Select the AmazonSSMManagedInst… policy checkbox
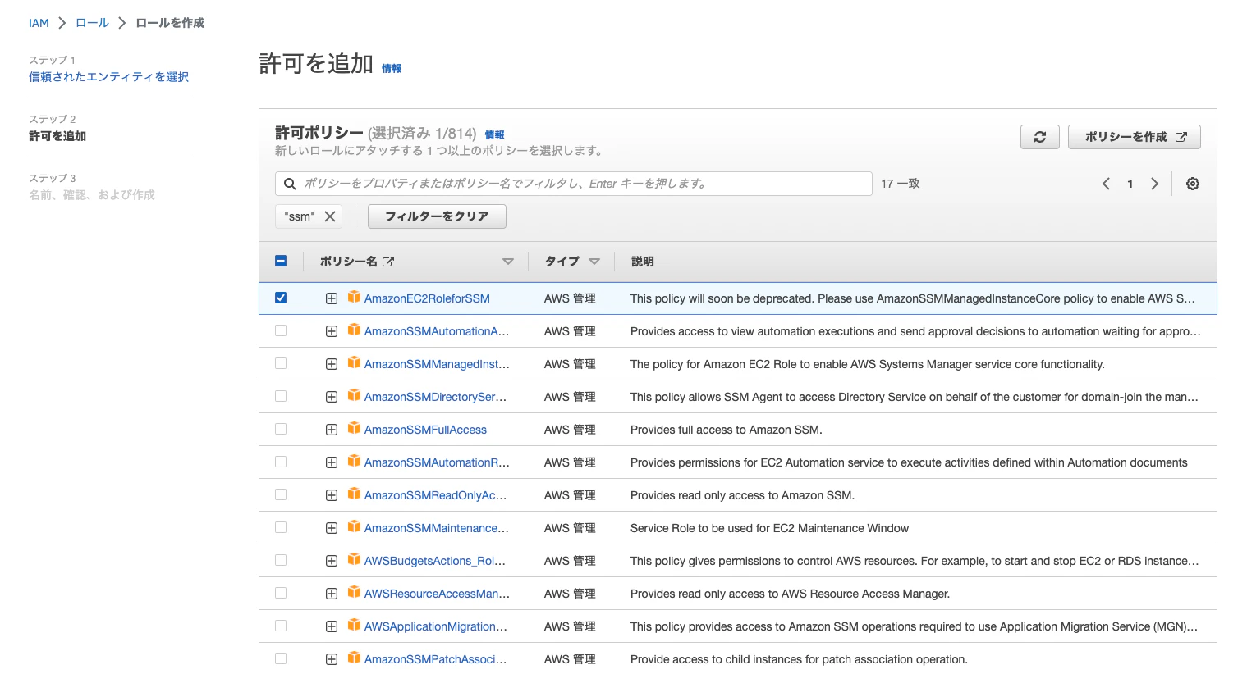 [281, 363]
